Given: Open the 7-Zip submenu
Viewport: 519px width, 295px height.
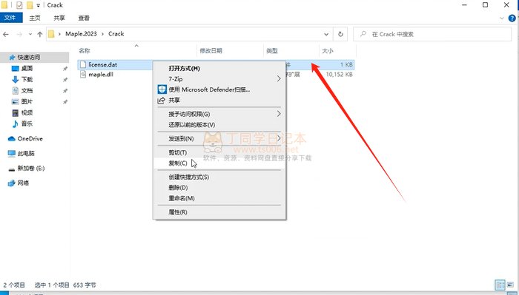Looking at the screenshot, I should pyautogui.click(x=219, y=79).
